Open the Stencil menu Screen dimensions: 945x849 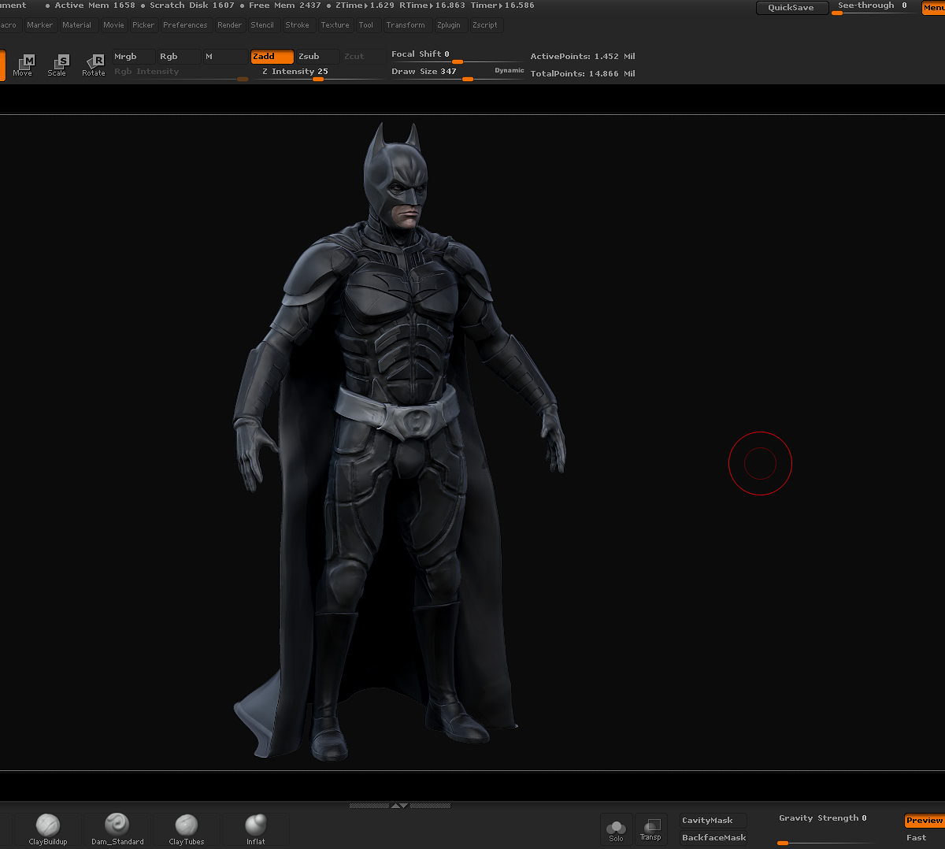tap(262, 25)
